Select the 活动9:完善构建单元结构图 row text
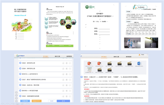164x105 pixels. (x=31, y=96)
